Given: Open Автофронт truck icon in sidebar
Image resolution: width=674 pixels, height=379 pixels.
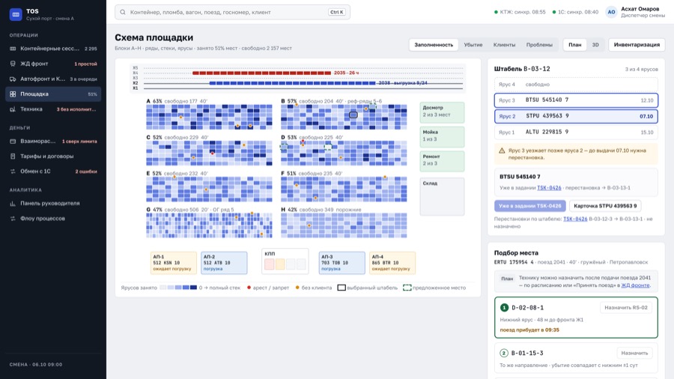Looking at the screenshot, I should pyautogui.click(x=13, y=79).
